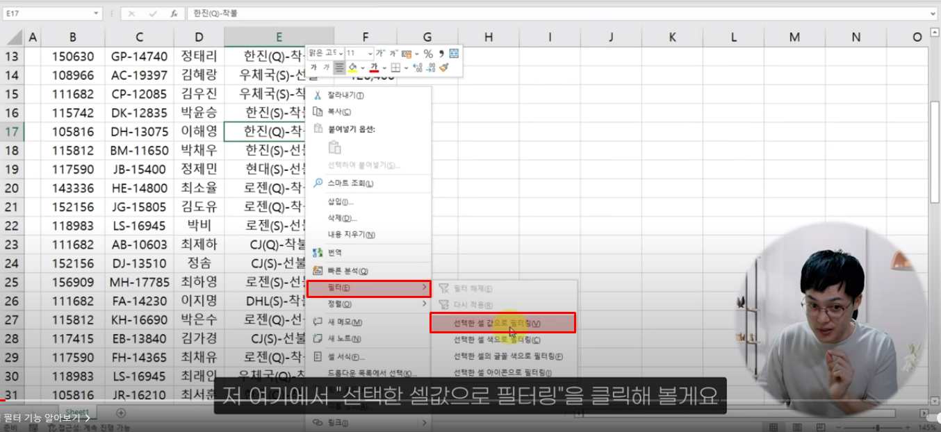The image size is (941, 432).
Task: Click cell containing GP-14740
Action: [139, 56]
